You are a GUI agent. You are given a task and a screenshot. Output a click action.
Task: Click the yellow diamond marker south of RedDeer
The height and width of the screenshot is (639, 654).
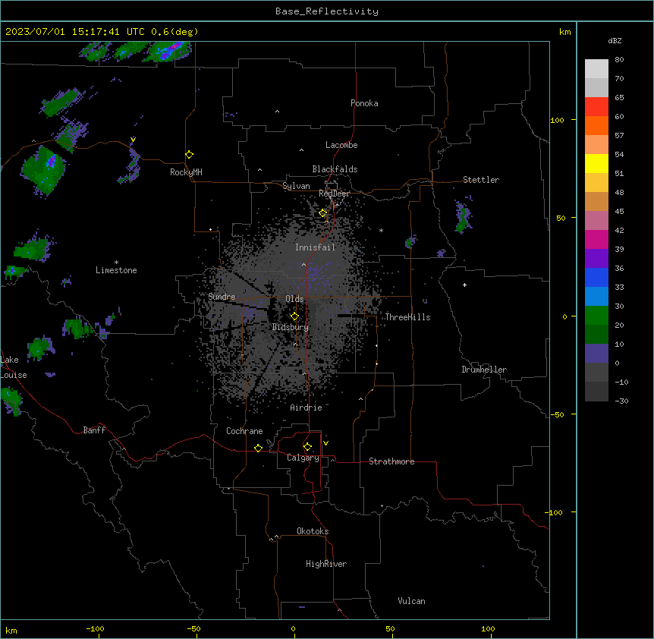click(x=323, y=213)
